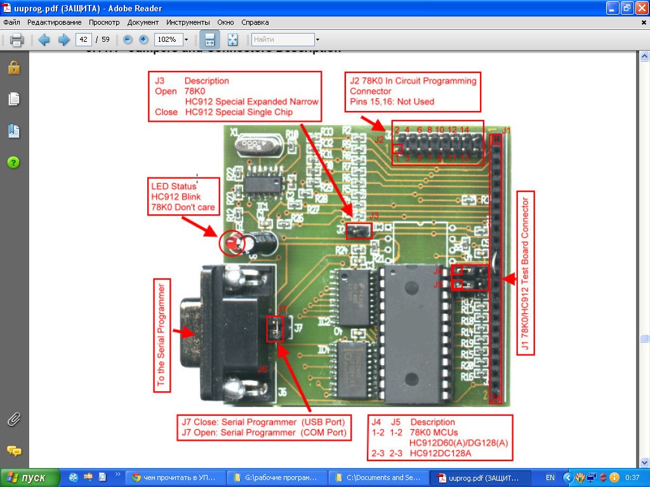Open the Справка menu

[255, 22]
